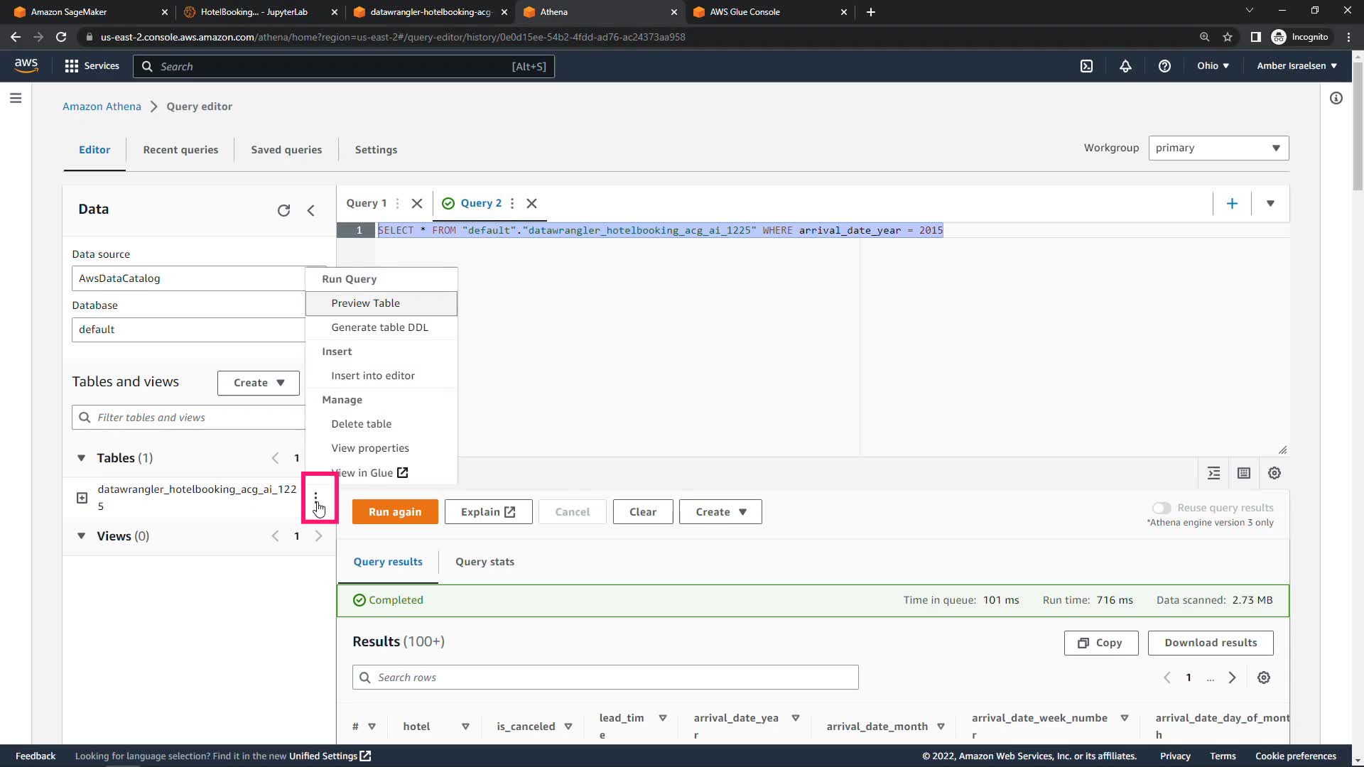This screenshot has height=767, width=1364.
Task: Open the Workgroup primary dropdown
Action: [x=1218, y=148]
